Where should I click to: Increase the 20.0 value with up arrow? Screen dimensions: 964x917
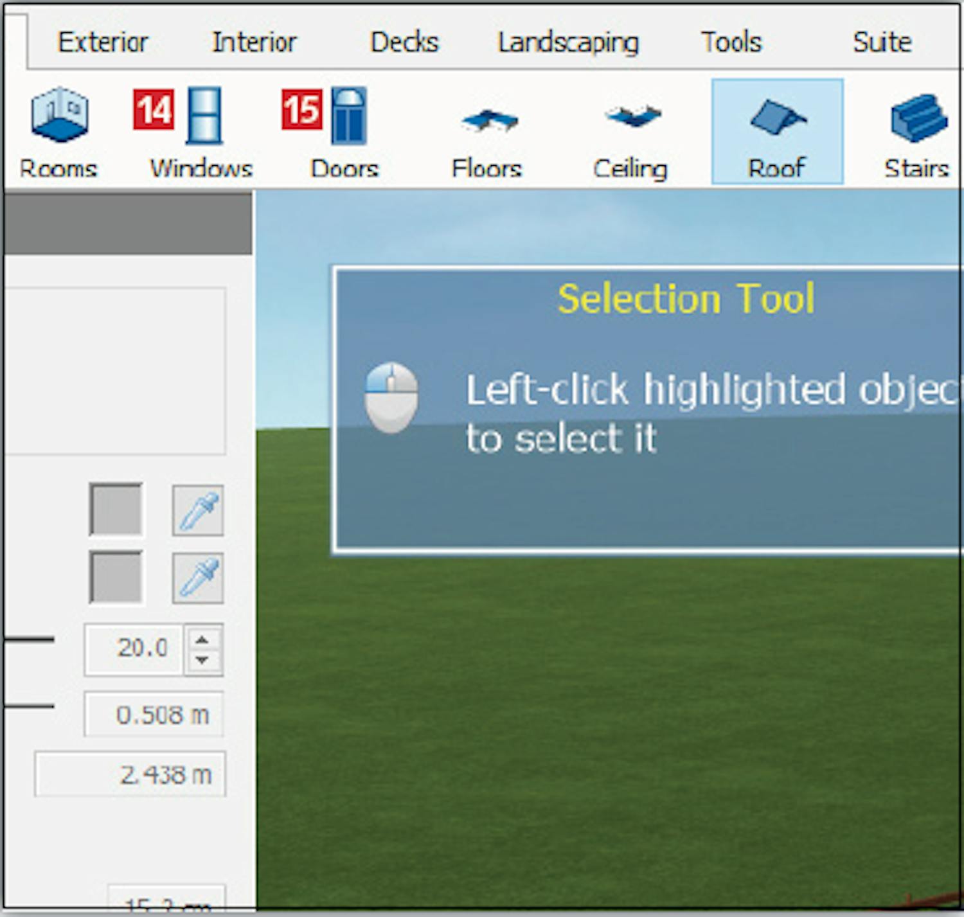pos(202,639)
